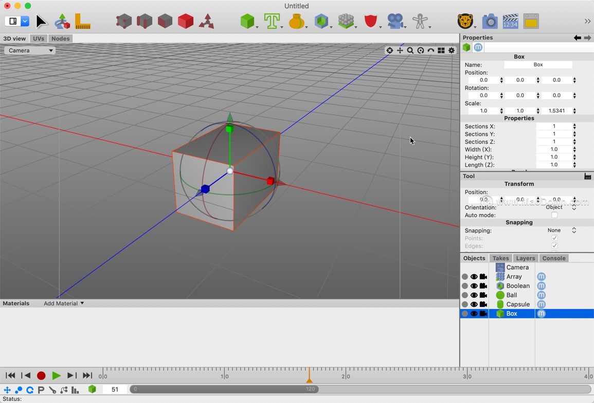Switch to the UVs tab
This screenshot has width=594, height=403.
point(39,38)
